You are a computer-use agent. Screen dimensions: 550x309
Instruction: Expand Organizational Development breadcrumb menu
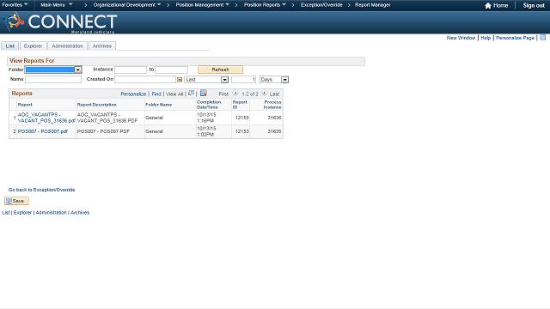point(127,5)
